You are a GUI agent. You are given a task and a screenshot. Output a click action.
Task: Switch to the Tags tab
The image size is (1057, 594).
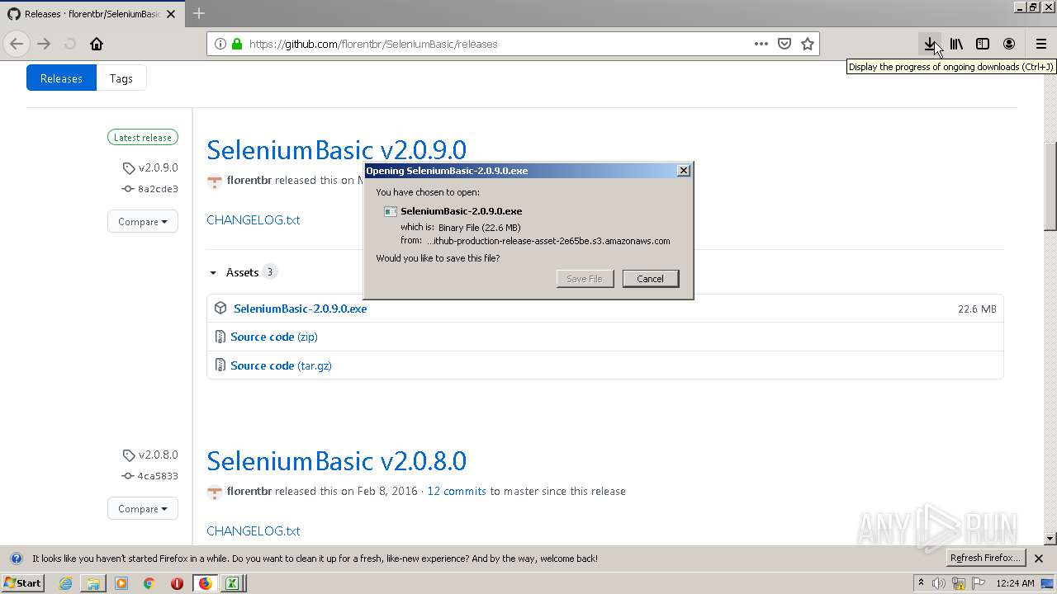(x=121, y=78)
